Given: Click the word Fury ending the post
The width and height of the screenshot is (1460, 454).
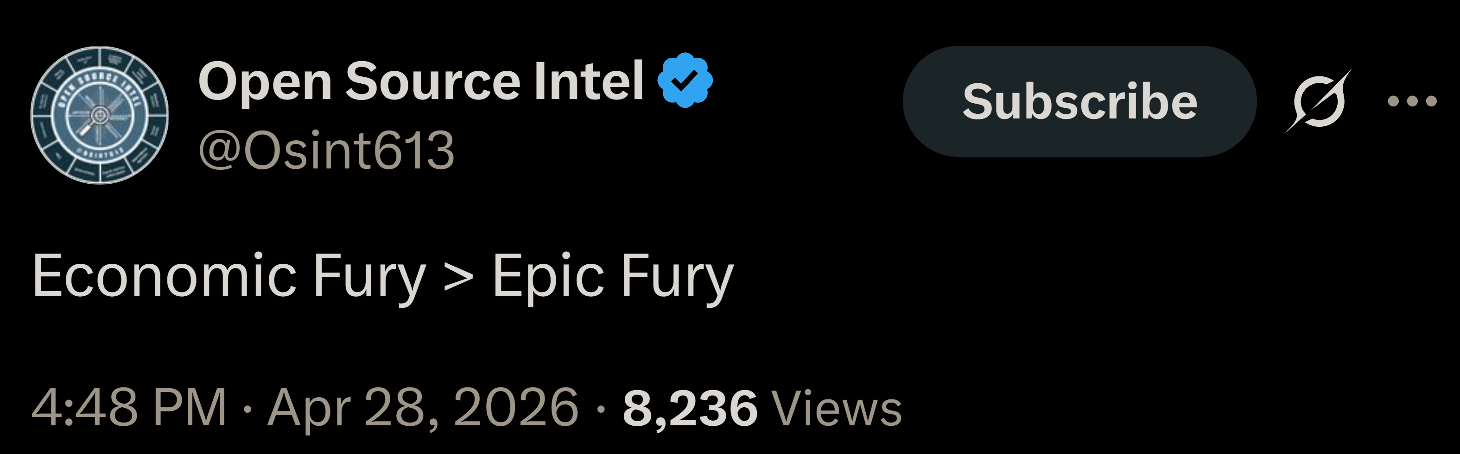Looking at the screenshot, I should (x=677, y=277).
